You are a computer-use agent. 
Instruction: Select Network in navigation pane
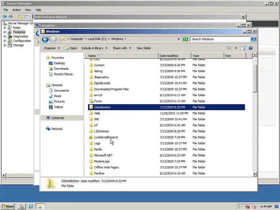(57, 129)
